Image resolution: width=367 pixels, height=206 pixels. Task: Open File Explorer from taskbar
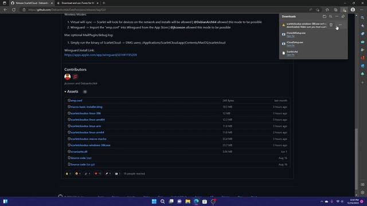[188, 201]
